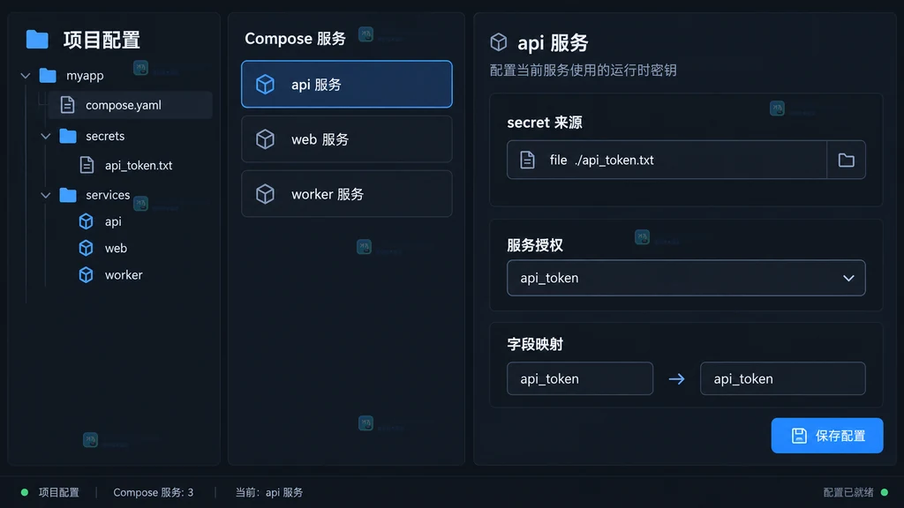
Task: Click the cube icon beside api 服务 title
Action: click(x=499, y=42)
